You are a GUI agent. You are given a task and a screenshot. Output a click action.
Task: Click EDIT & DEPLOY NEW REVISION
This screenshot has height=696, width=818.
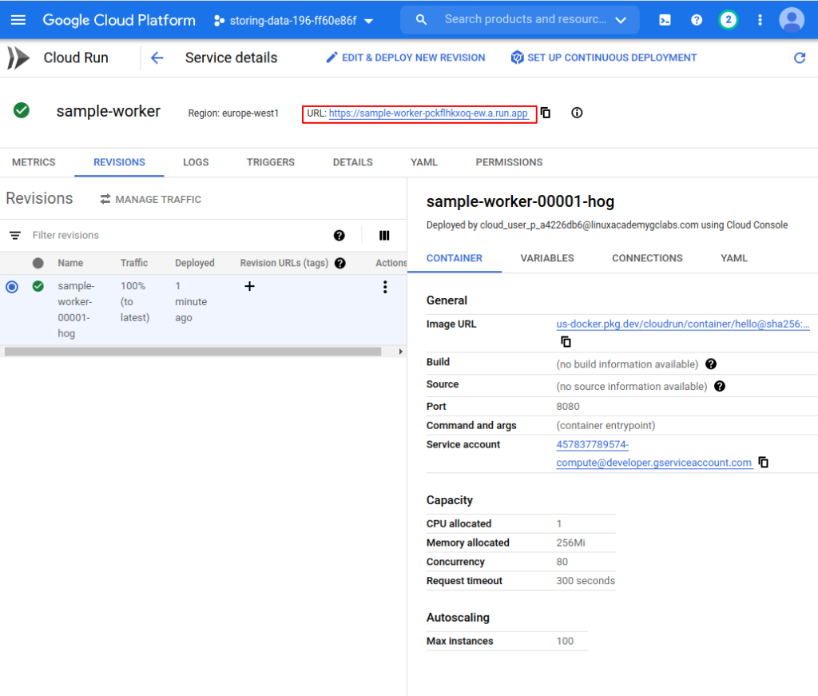(405, 58)
